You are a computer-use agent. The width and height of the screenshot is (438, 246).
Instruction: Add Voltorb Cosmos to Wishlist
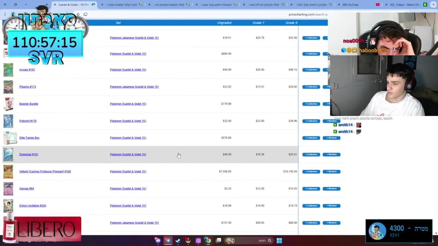click(332, 172)
